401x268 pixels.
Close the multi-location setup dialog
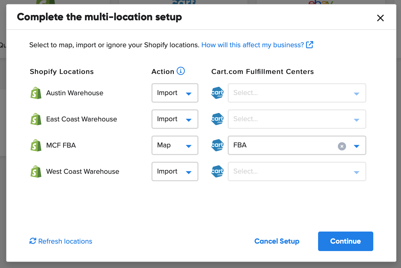click(x=380, y=18)
